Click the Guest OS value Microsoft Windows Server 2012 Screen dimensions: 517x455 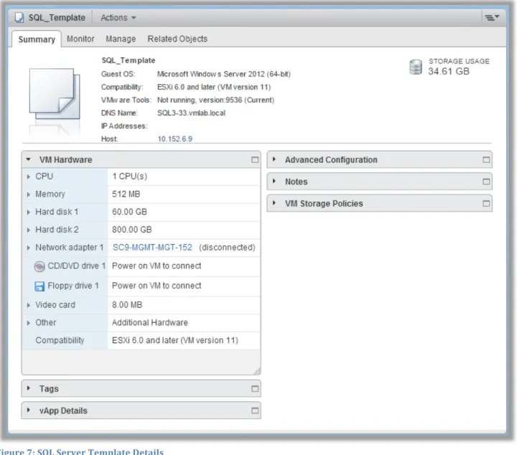pos(223,74)
